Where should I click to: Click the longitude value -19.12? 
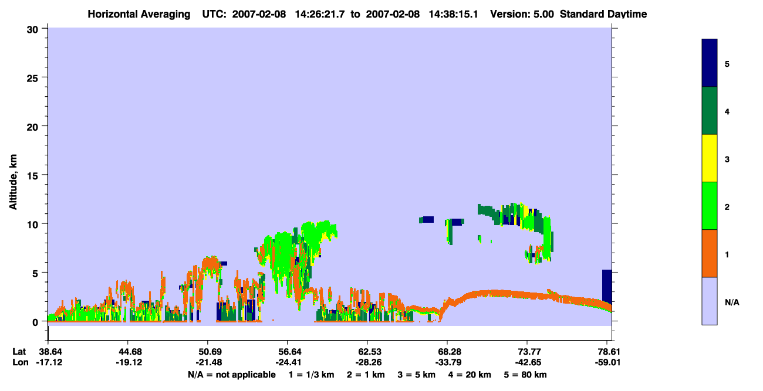coord(128,362)
